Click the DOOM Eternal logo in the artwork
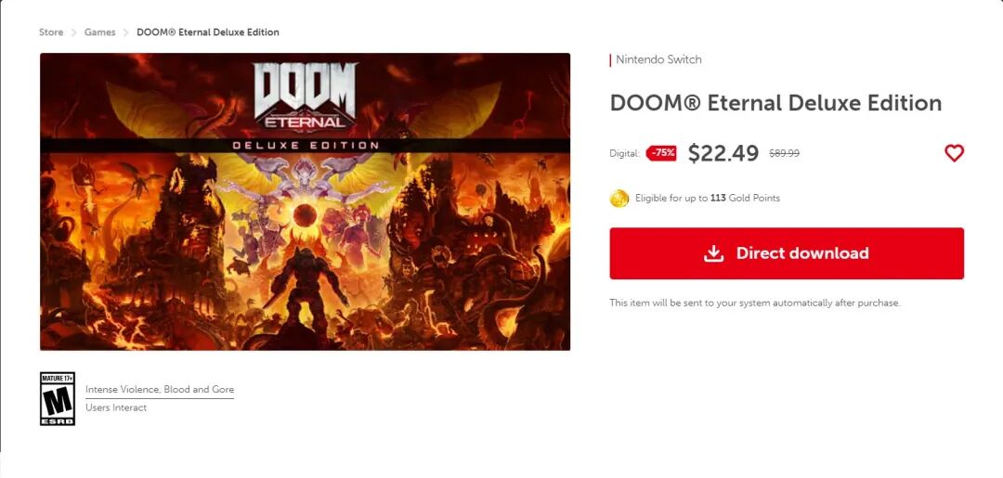Screen dimensions: 1003x478 click(306, 97)
